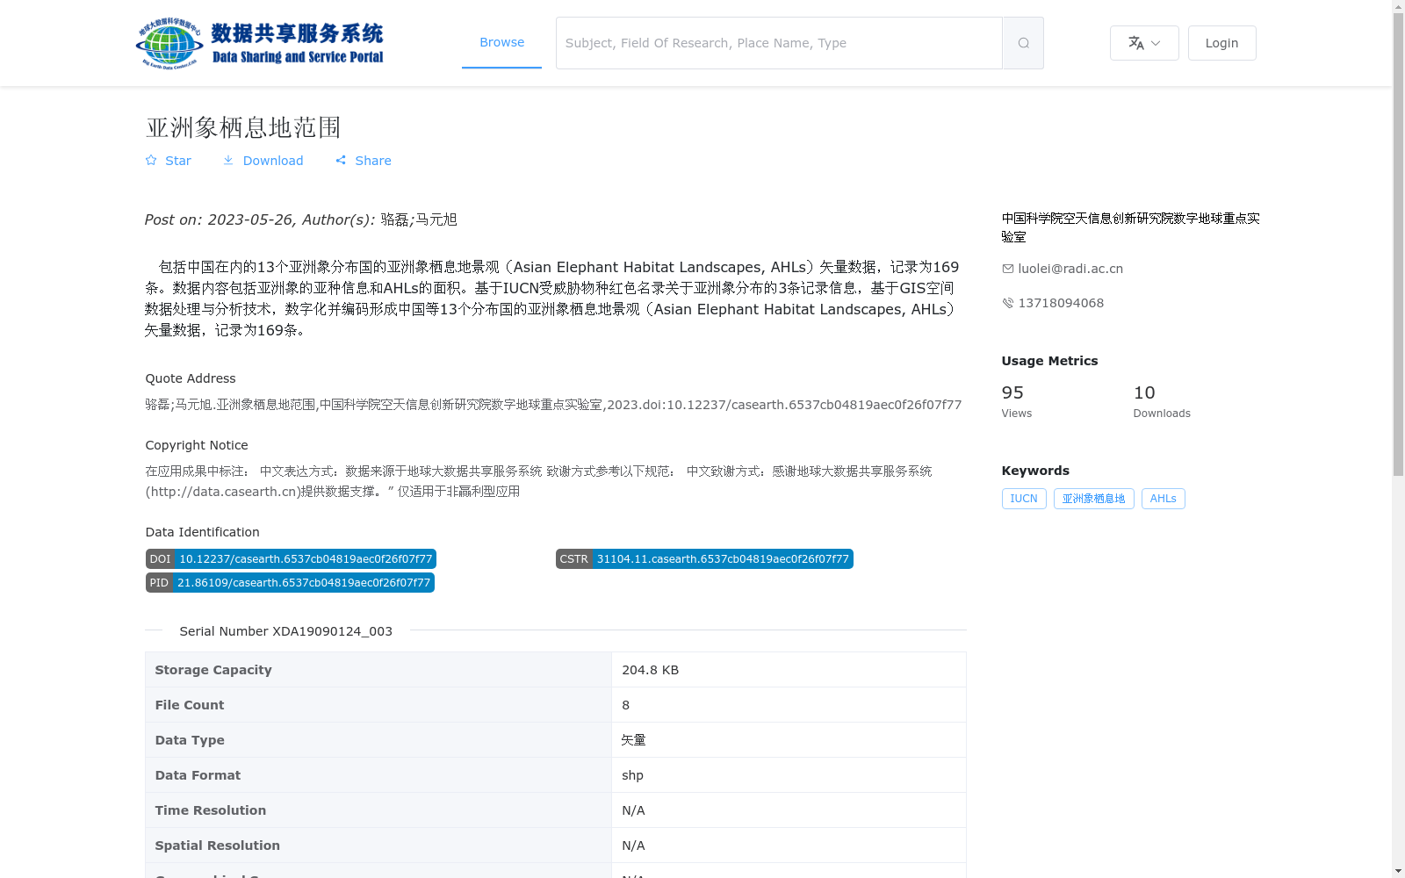Click the scrollbar down arrow
The width and height of the screenshot is (1405, 878).
click(1399, 871)
